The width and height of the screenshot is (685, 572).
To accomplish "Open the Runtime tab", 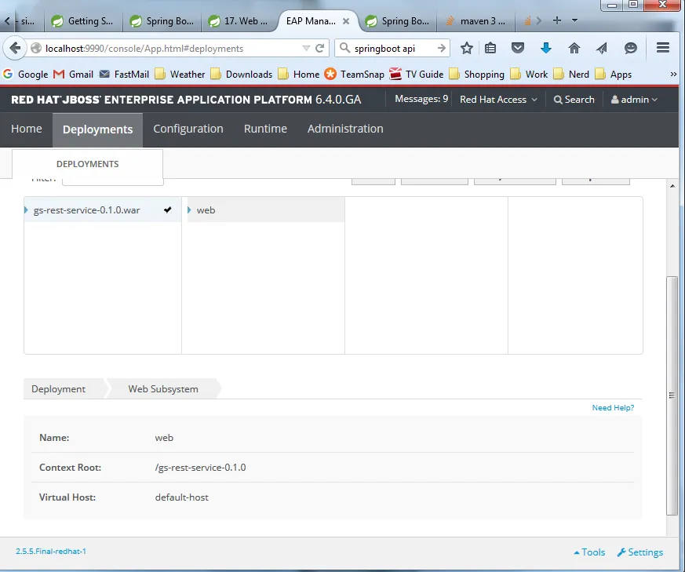I will tap(265, 129).
